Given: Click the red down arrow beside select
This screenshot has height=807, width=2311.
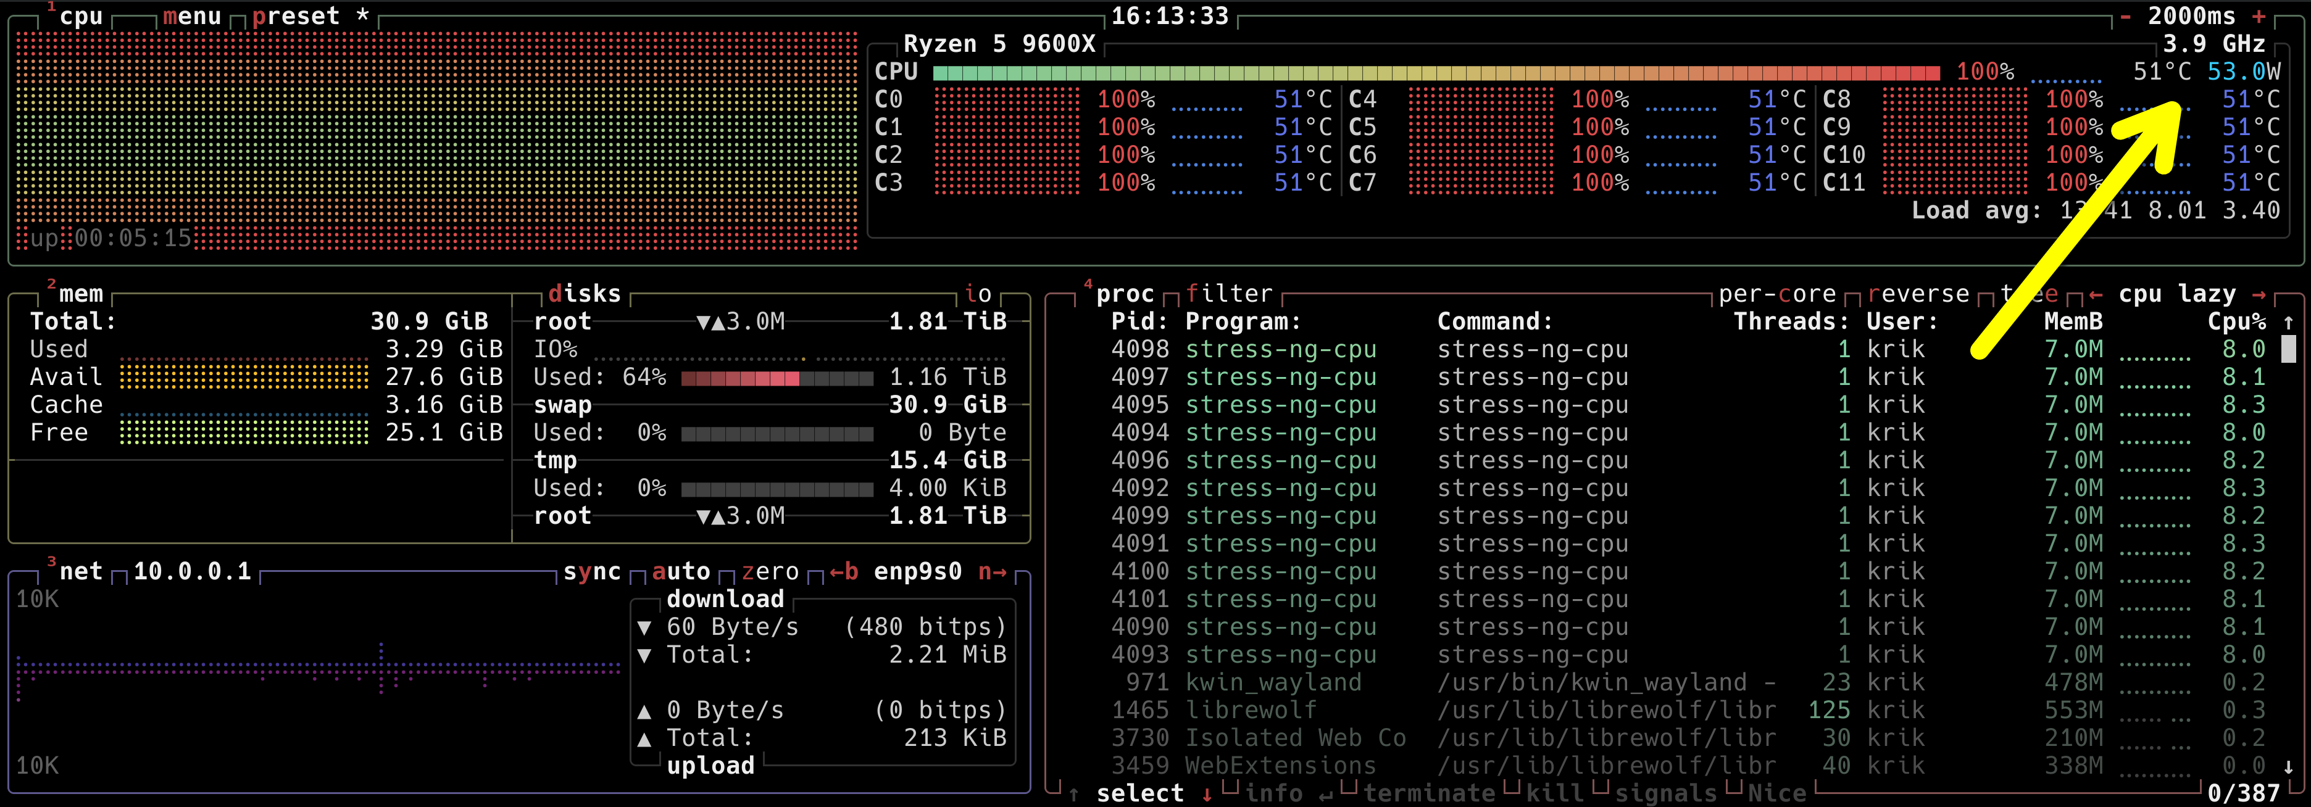Looking at the screenshot, I should coord(1207,793).
